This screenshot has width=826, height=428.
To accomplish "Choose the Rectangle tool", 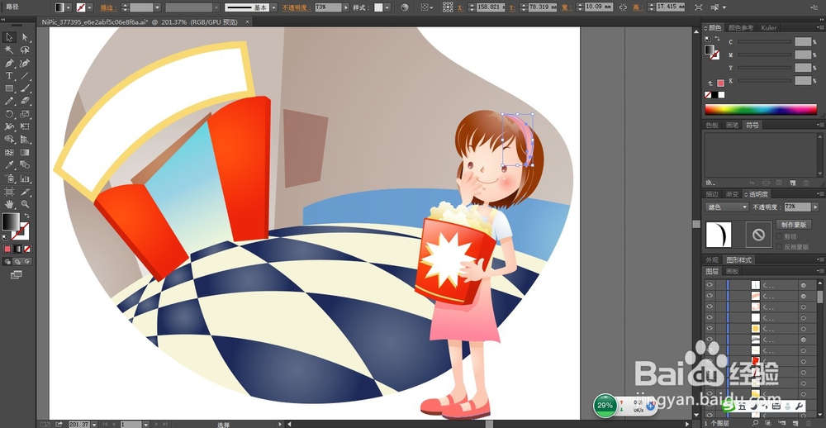I will click(x=9, y=88).
